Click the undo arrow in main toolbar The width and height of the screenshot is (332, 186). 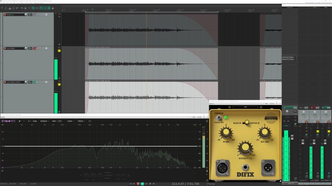(17, 8)
